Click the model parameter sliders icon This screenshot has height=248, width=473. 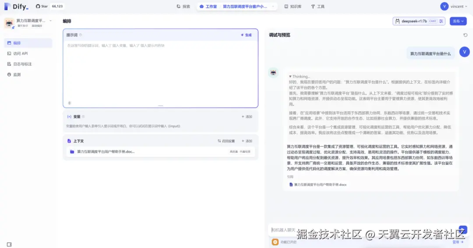pyautogui.click(x=441, y=21)
